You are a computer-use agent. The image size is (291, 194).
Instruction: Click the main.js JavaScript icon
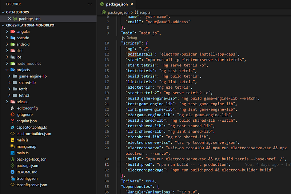click(12, 140)
